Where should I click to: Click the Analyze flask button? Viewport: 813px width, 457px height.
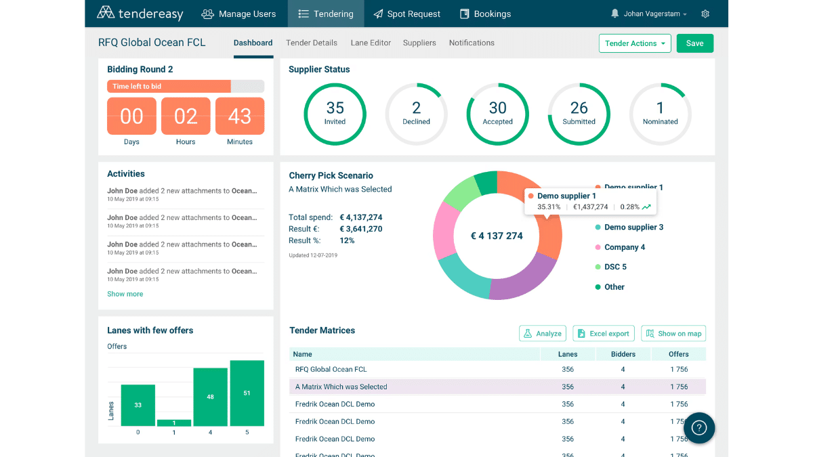pyautogui.click(x=543, y=333)
